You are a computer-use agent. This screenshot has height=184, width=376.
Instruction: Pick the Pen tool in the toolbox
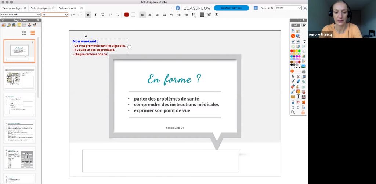293,82
